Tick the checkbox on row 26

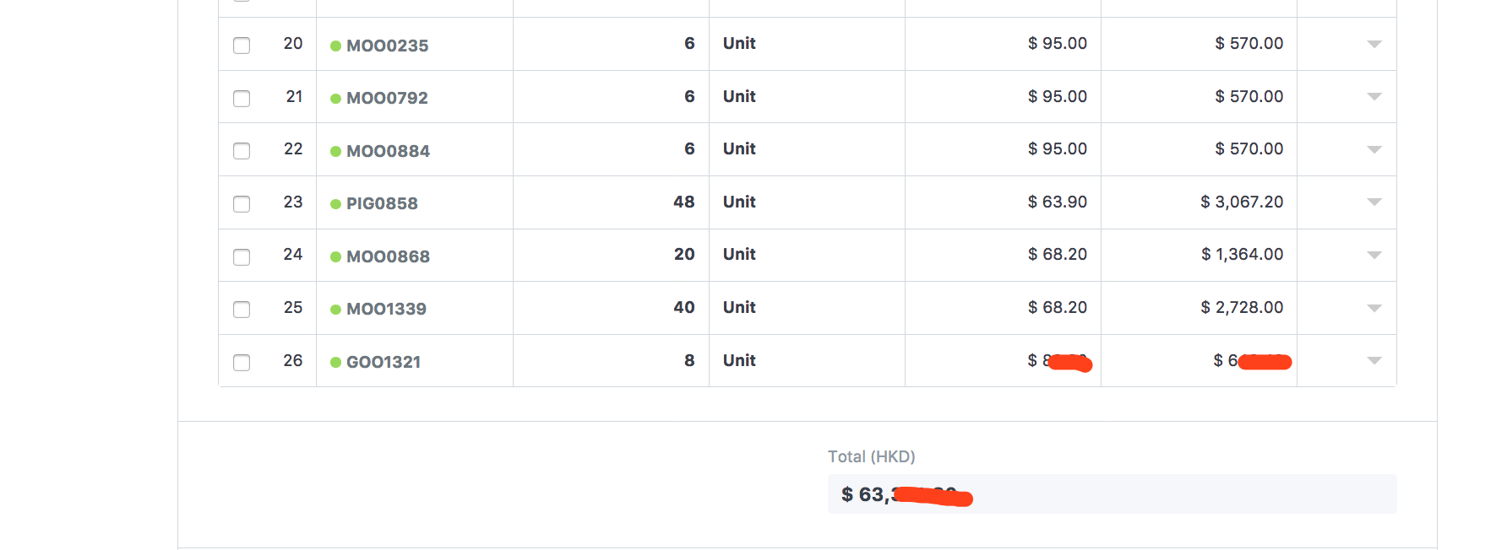[242, 362]
